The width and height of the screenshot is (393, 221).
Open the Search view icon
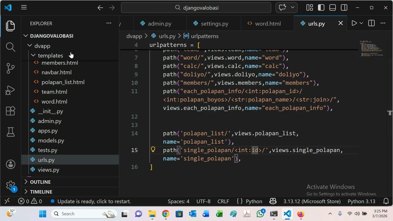click(10, 47)
